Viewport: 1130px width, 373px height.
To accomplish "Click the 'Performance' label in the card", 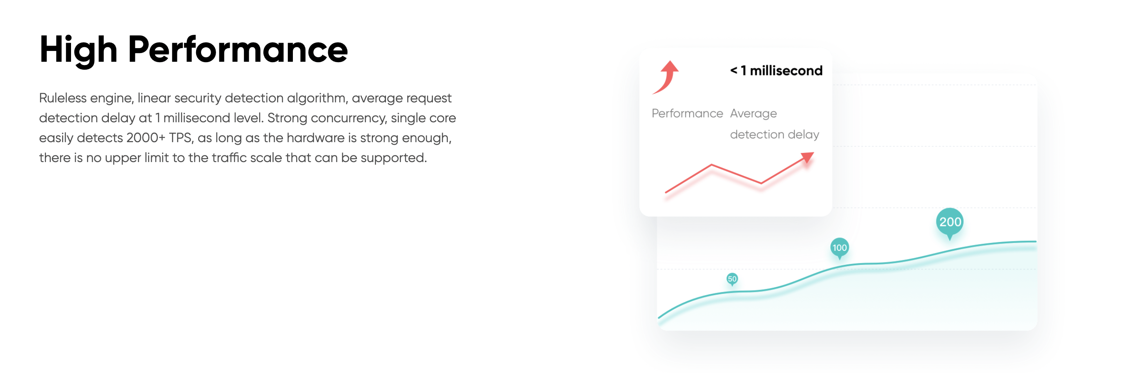I will pos(687,114).
